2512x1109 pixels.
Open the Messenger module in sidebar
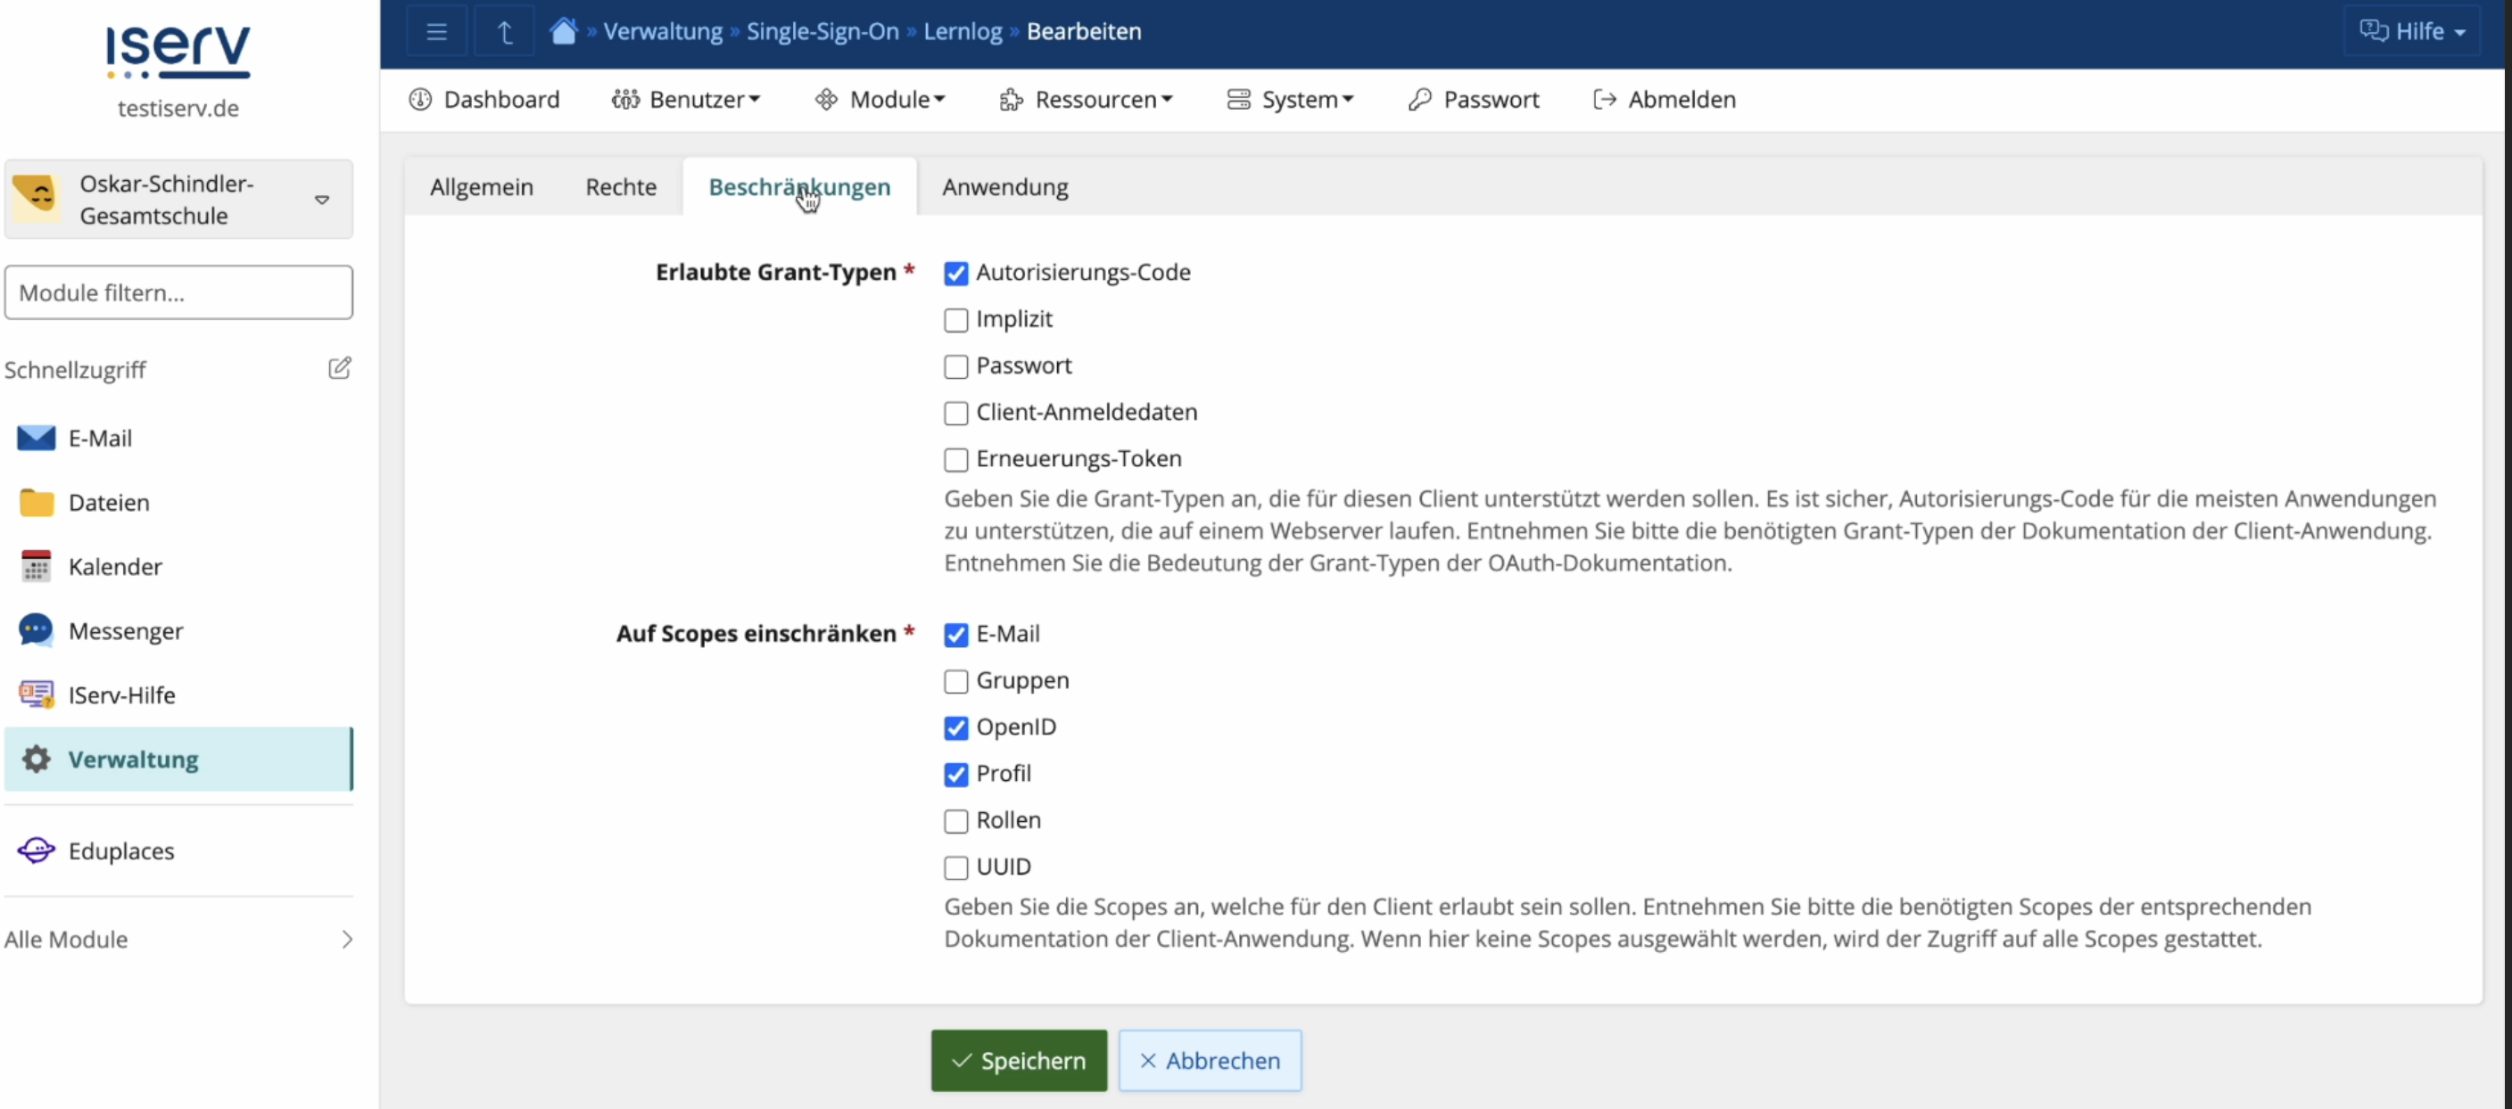(125, 631)
